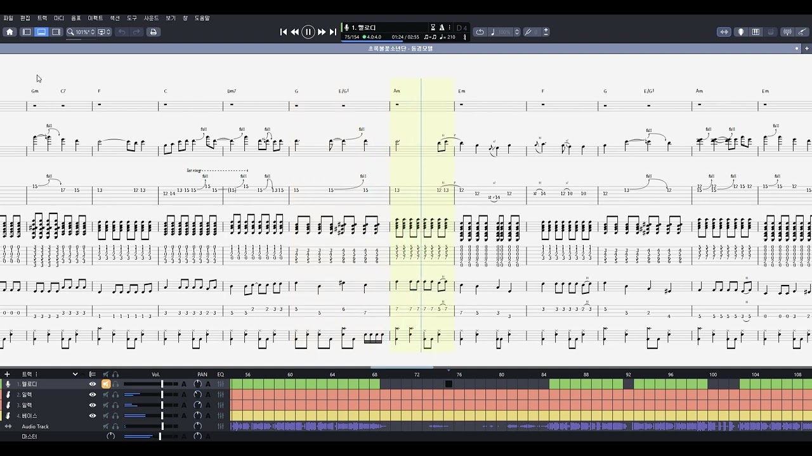Open the 도움말 menu
The image size is (812, 456).
tap(202, 18)
